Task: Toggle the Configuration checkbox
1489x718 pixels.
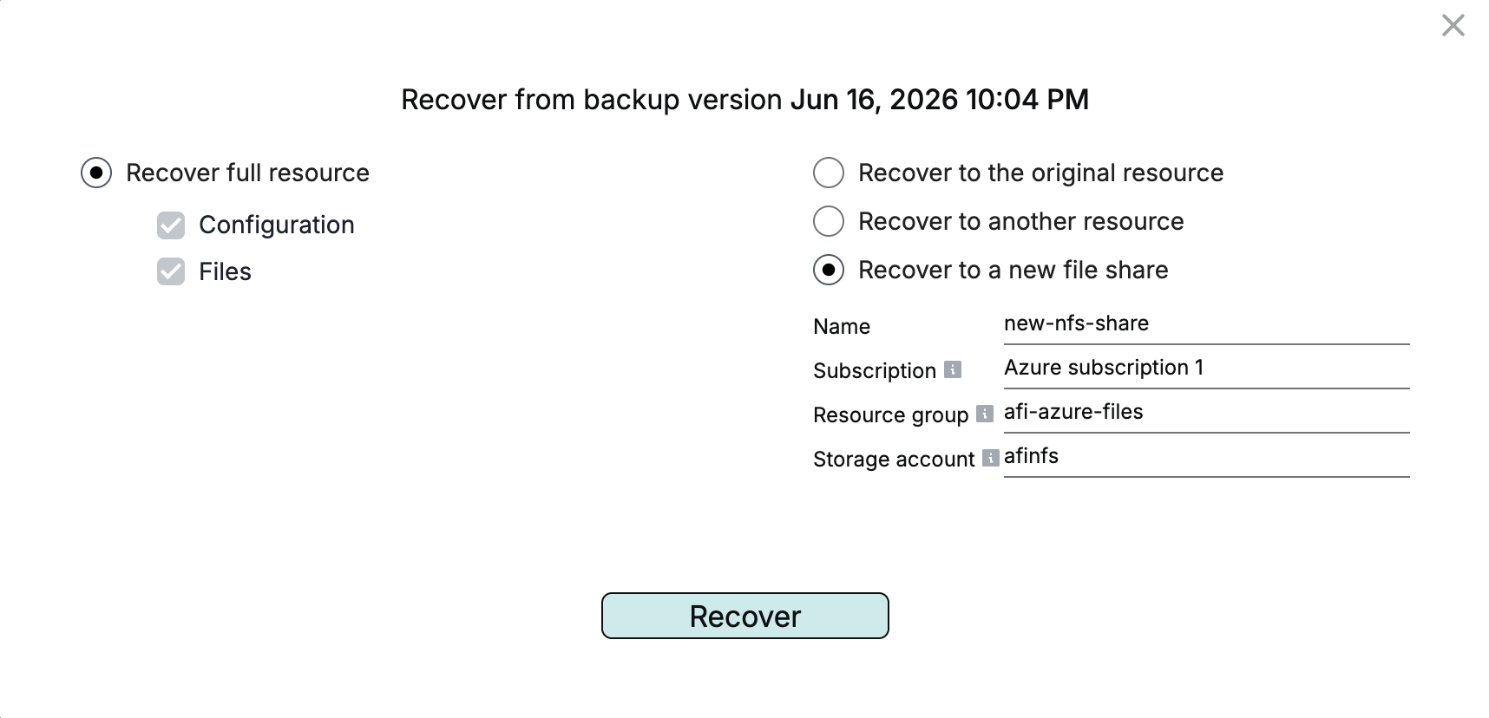Action: click(x=171, y=225)
